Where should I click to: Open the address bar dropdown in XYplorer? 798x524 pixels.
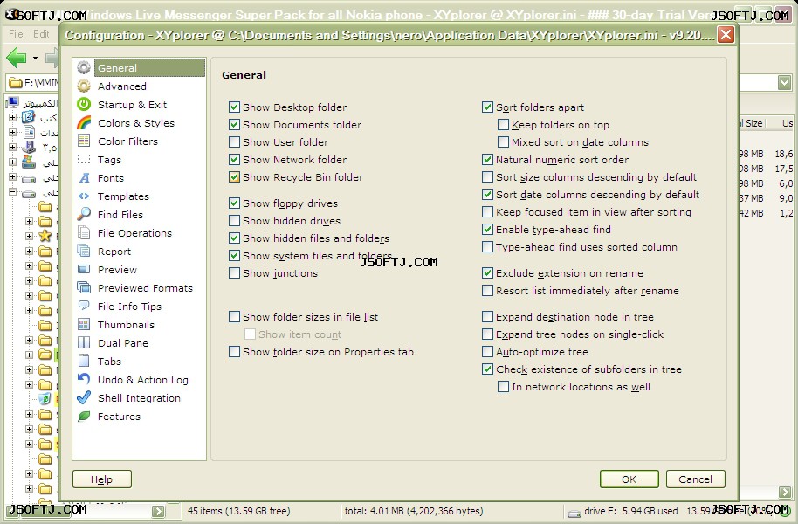point(784,82)
